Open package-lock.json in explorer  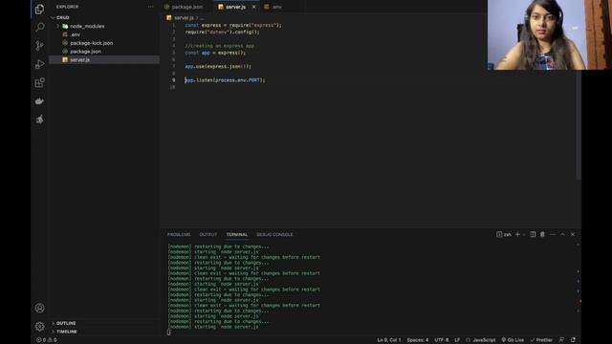pyautogui.click(x=104, y=43)
